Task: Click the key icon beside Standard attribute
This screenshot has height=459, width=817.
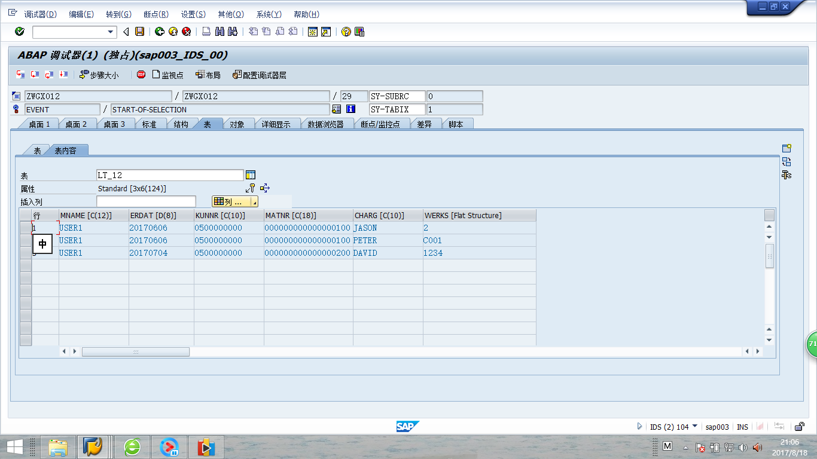Action: 251,188
